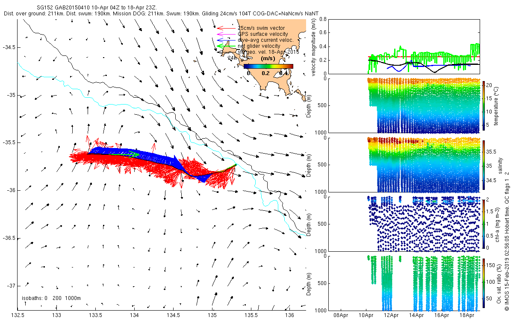
Task: Select the 'net glider velocity' legend entry
Action: tap(259, 46)
